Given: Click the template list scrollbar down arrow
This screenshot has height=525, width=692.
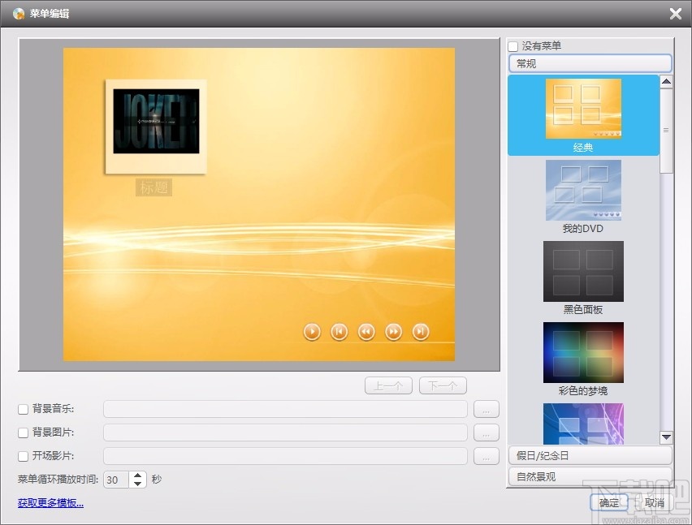Looking at the screenshot, I should 666,438.
